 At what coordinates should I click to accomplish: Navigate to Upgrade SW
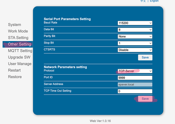(19, 57)
